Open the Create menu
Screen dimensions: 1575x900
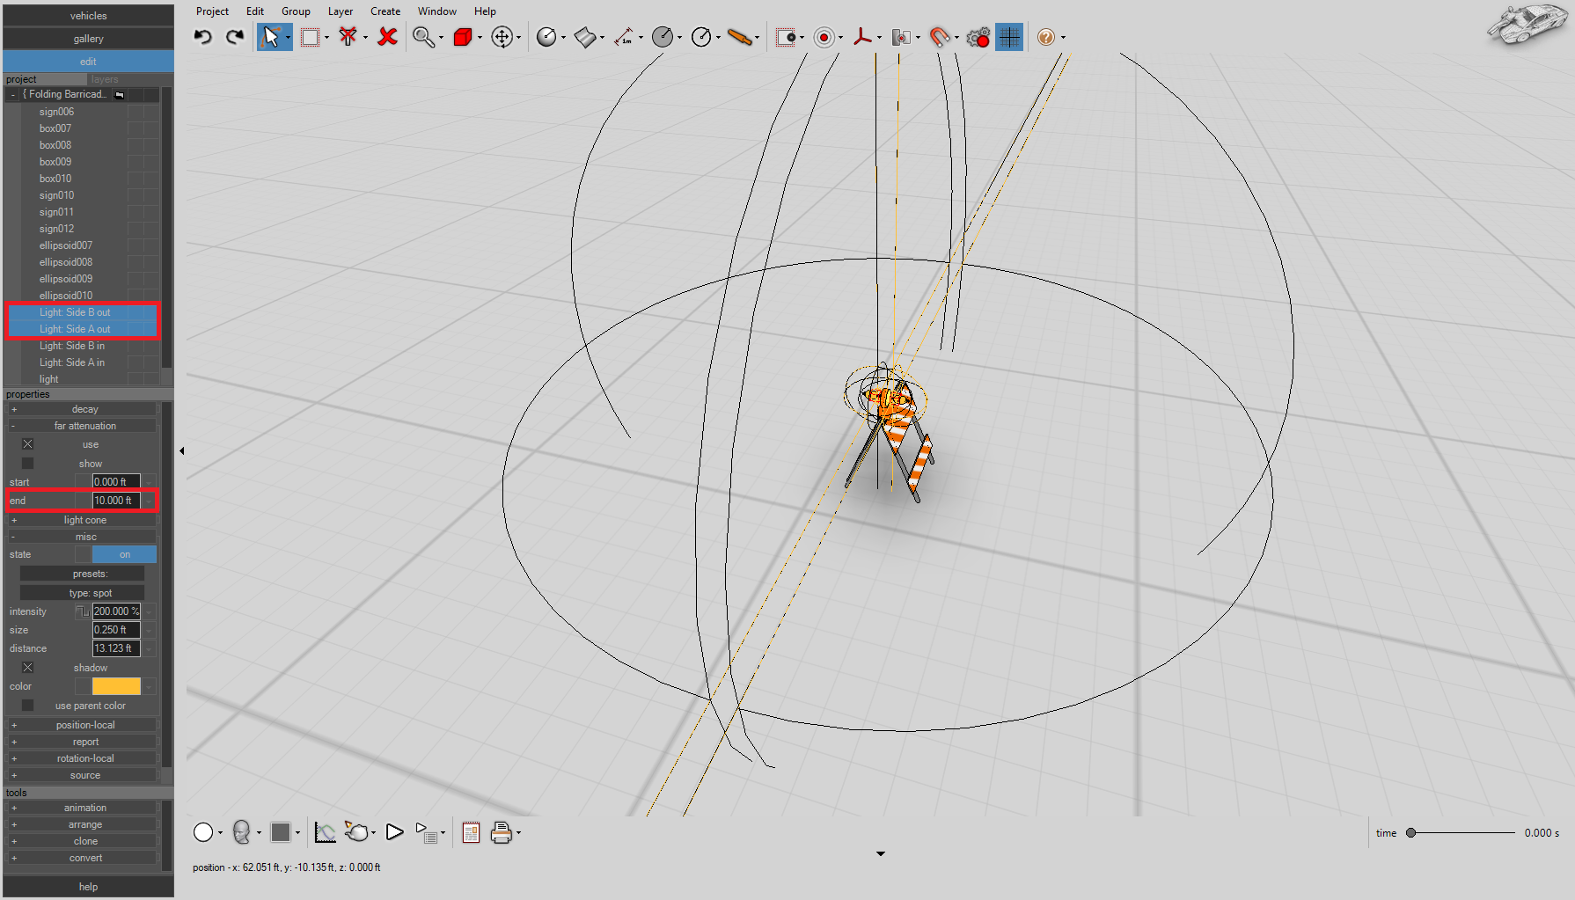[385, 11]
